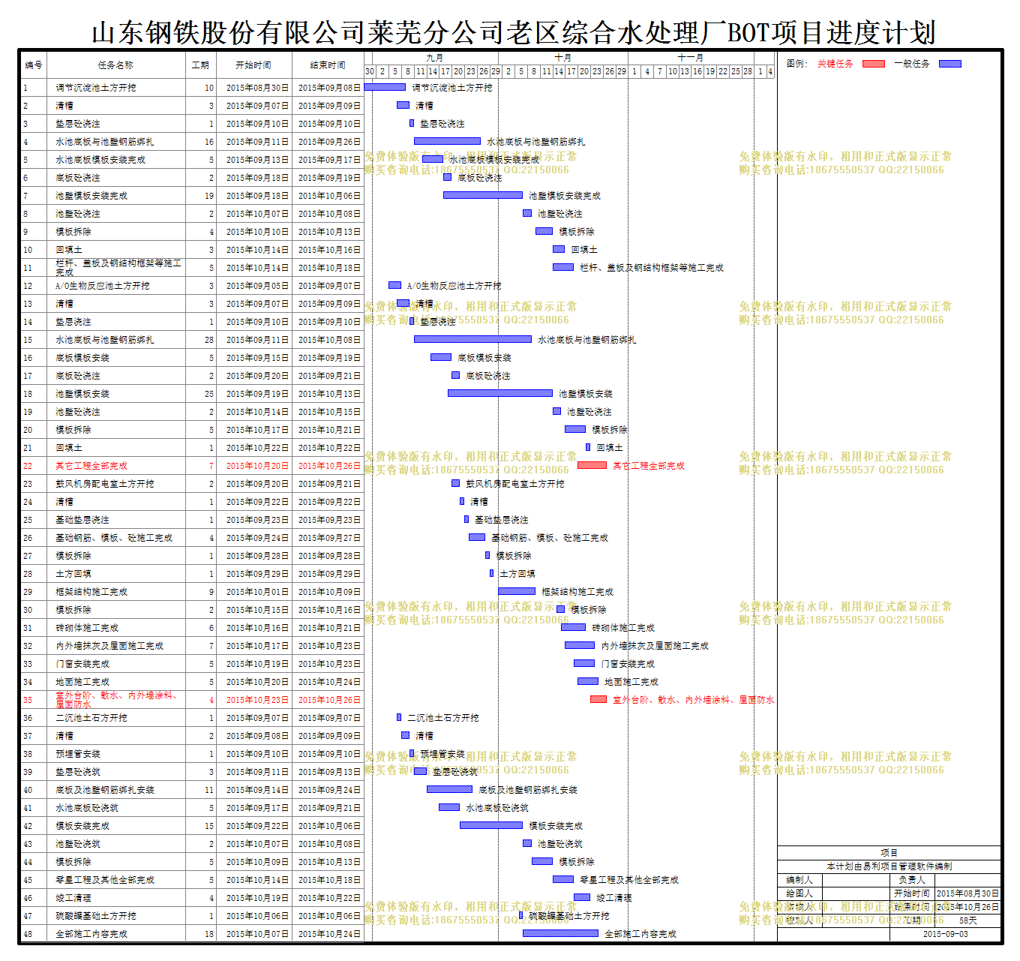Select the Gantt bar of task 42 模板安装完成
Viewport: 1020px width, 961px height.
pyautogui.click(x=491, y=825)
